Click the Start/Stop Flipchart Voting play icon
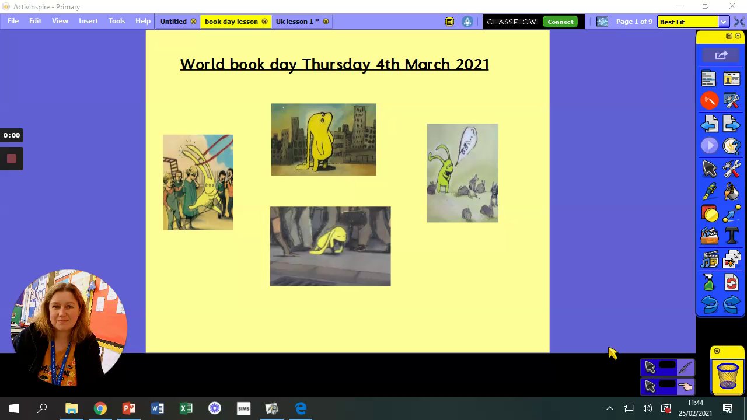Screen dimensions: 747x420 pyautogui.click(x=709, y=146)
